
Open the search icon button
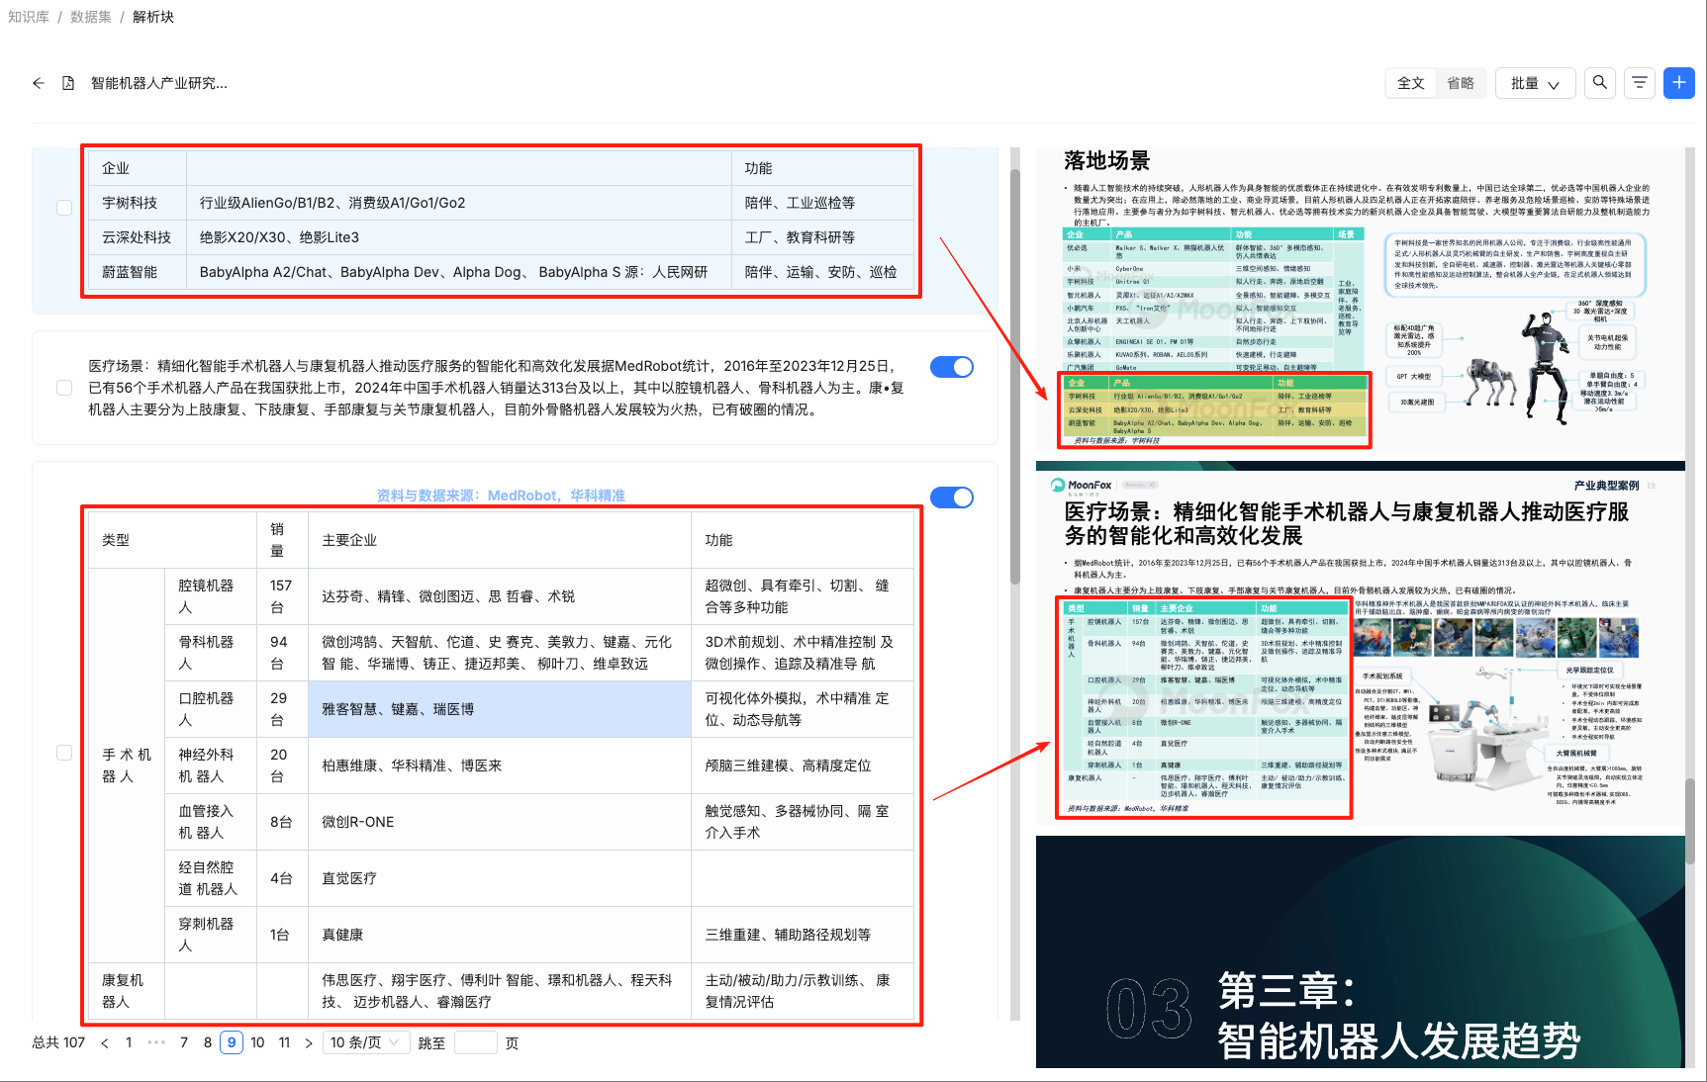1600,83
